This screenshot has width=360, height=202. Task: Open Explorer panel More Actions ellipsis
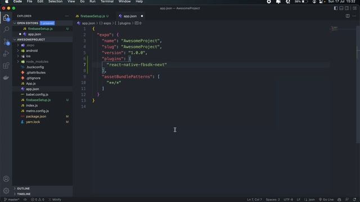tap(67, 16)
